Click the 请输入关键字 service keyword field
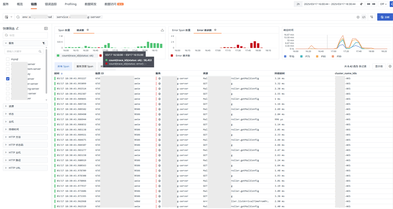Image resolution: width=393 pixels, height=209 pixels. [x=24, y=51]
